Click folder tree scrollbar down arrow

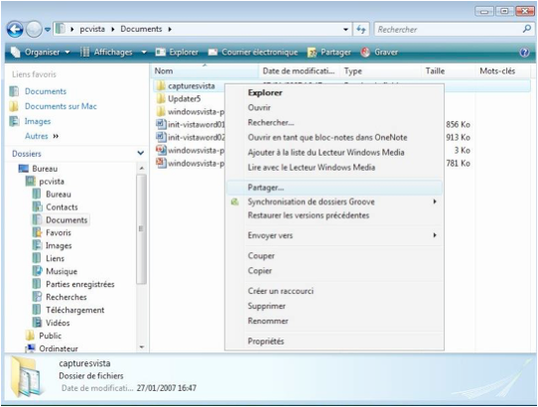pyautogui.click(x=141, y=347)
